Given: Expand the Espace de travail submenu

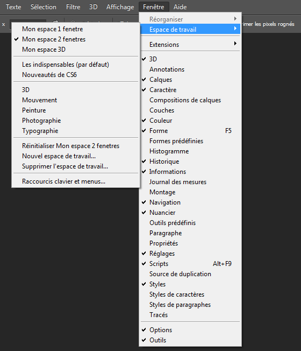Looking at the screenshot, I should tap(190, 29).
